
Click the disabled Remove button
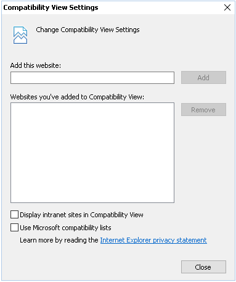203,110
